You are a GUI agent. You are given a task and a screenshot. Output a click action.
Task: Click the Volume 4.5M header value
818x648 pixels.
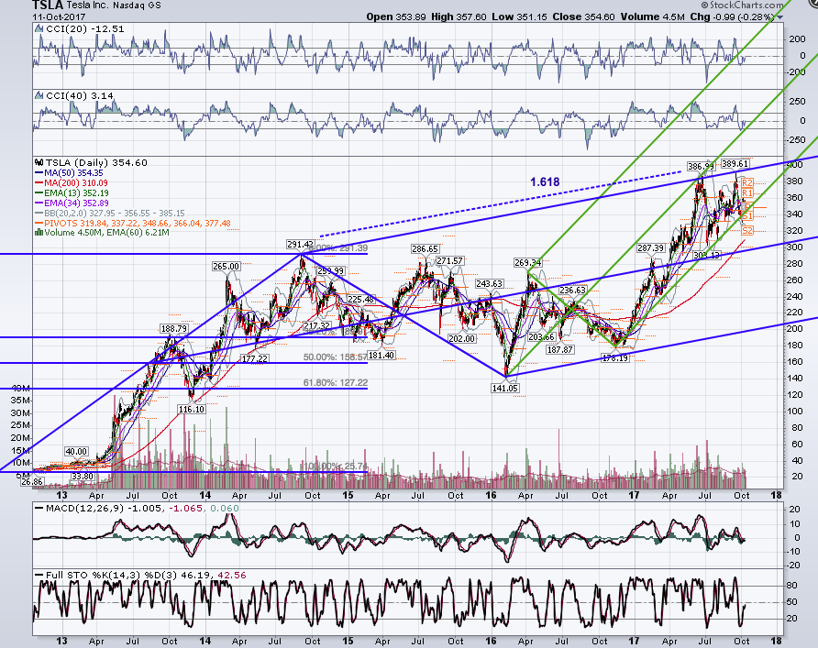tap(652, 16)
